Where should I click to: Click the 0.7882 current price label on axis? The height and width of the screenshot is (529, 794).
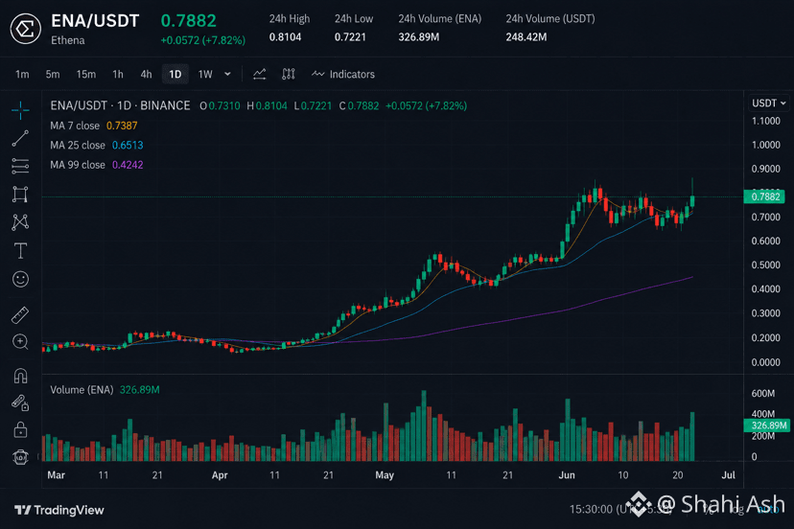[x=764, y=196]
